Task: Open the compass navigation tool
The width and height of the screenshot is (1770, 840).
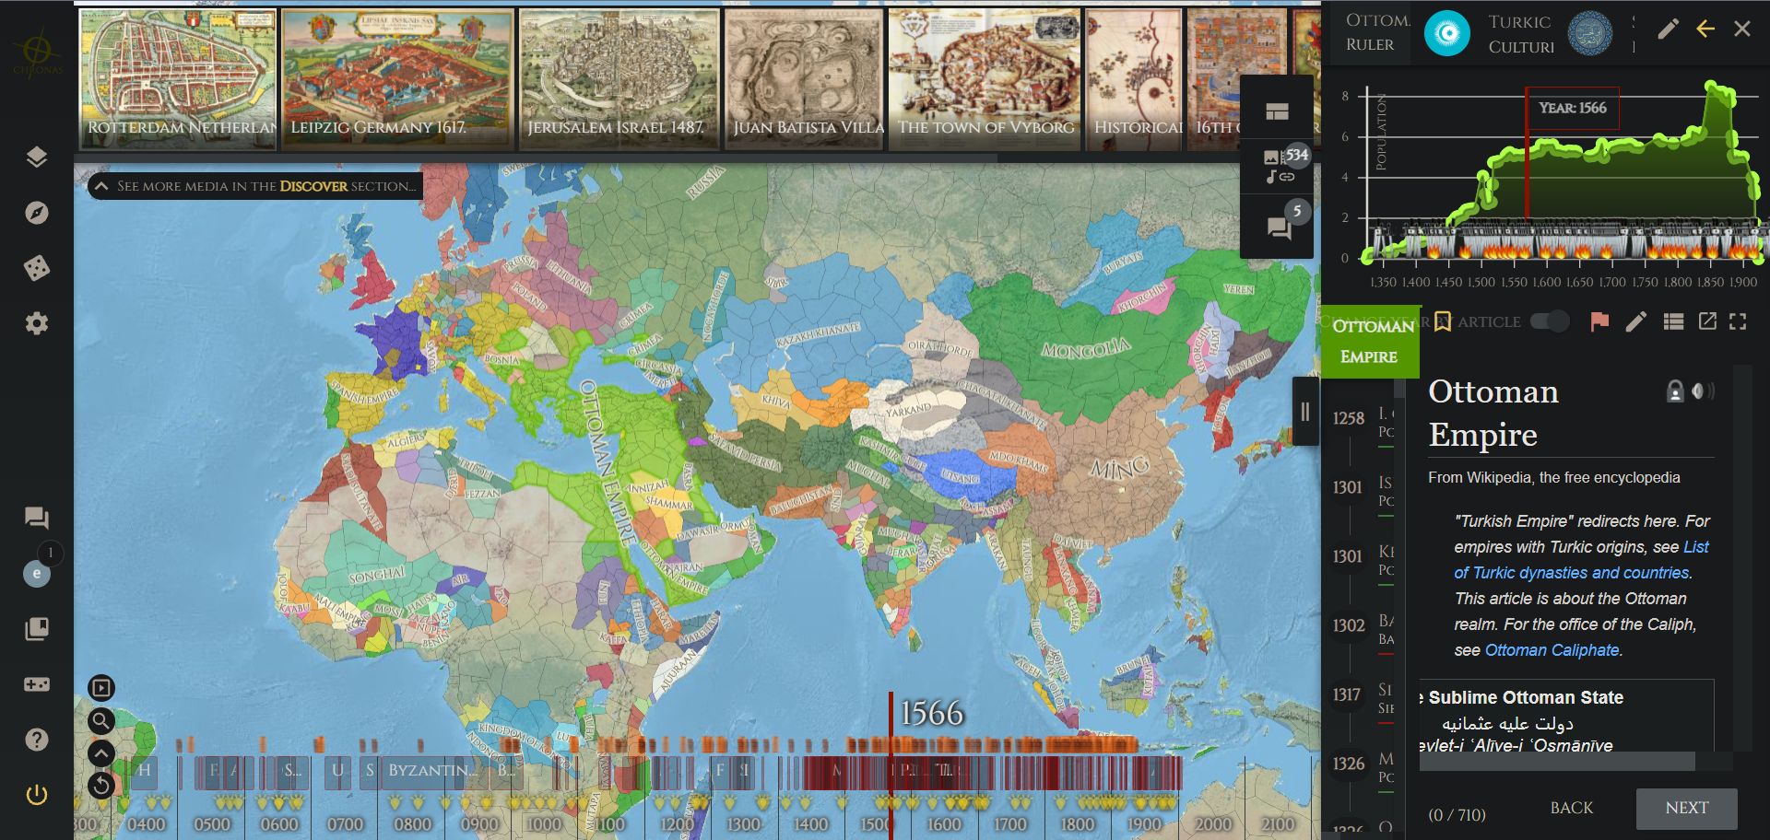Action: [36, 212]
